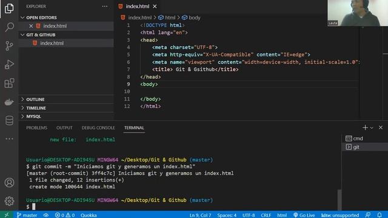Select the git terminal instance
The height and width of the screenshot is (218, 388).
coord(365,147)
